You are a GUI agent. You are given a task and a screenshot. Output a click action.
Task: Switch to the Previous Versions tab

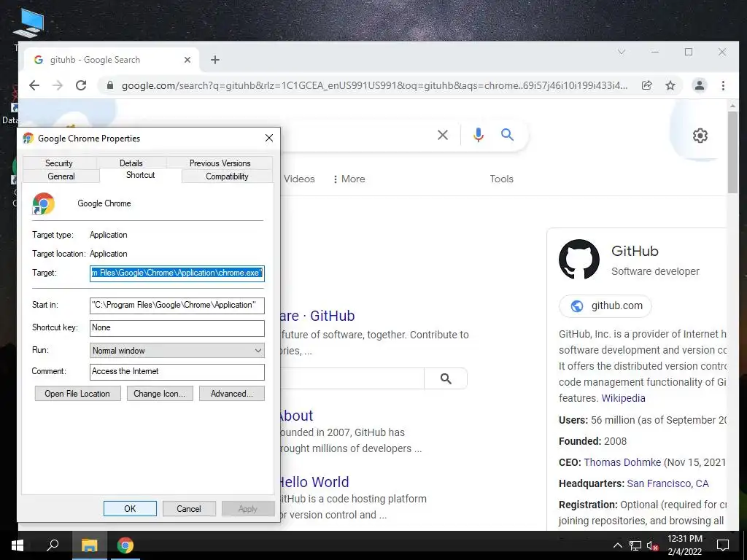pos(220,163)
